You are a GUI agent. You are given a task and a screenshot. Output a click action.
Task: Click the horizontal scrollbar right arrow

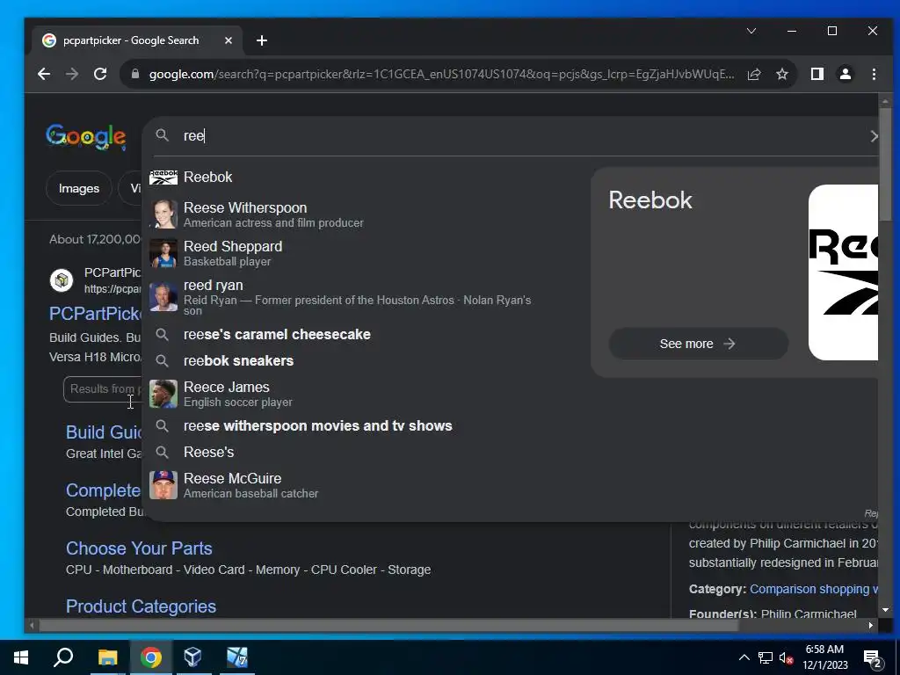(871, 625)
